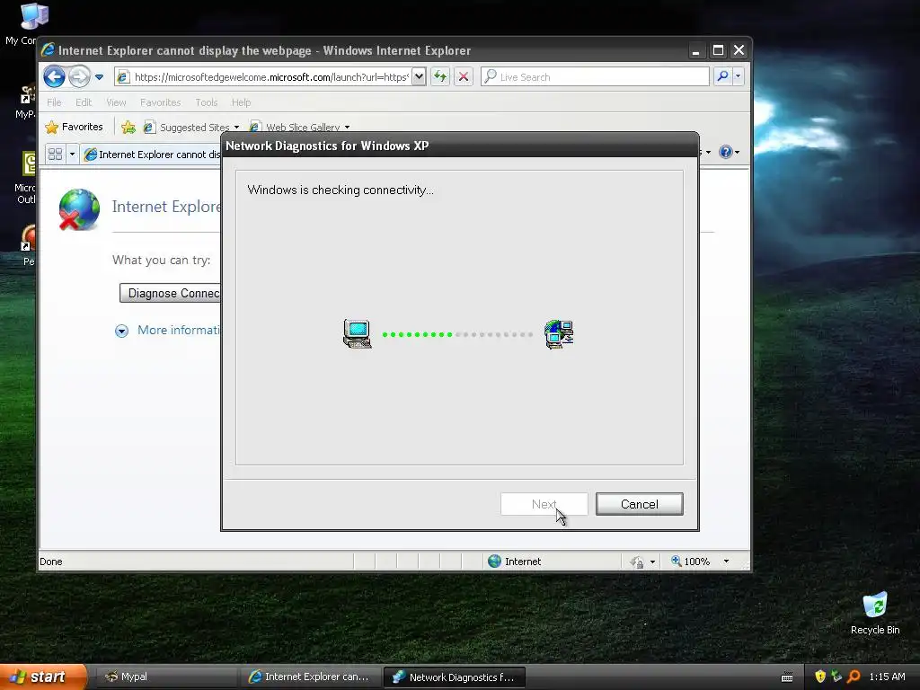The height and width of the screenshot is (690, 920).
Task: Click the dropdown next to security status icon
Action: coord(652,562)
